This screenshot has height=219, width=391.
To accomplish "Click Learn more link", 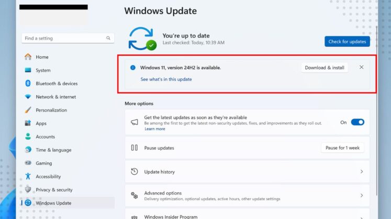I will coord(155,129).
